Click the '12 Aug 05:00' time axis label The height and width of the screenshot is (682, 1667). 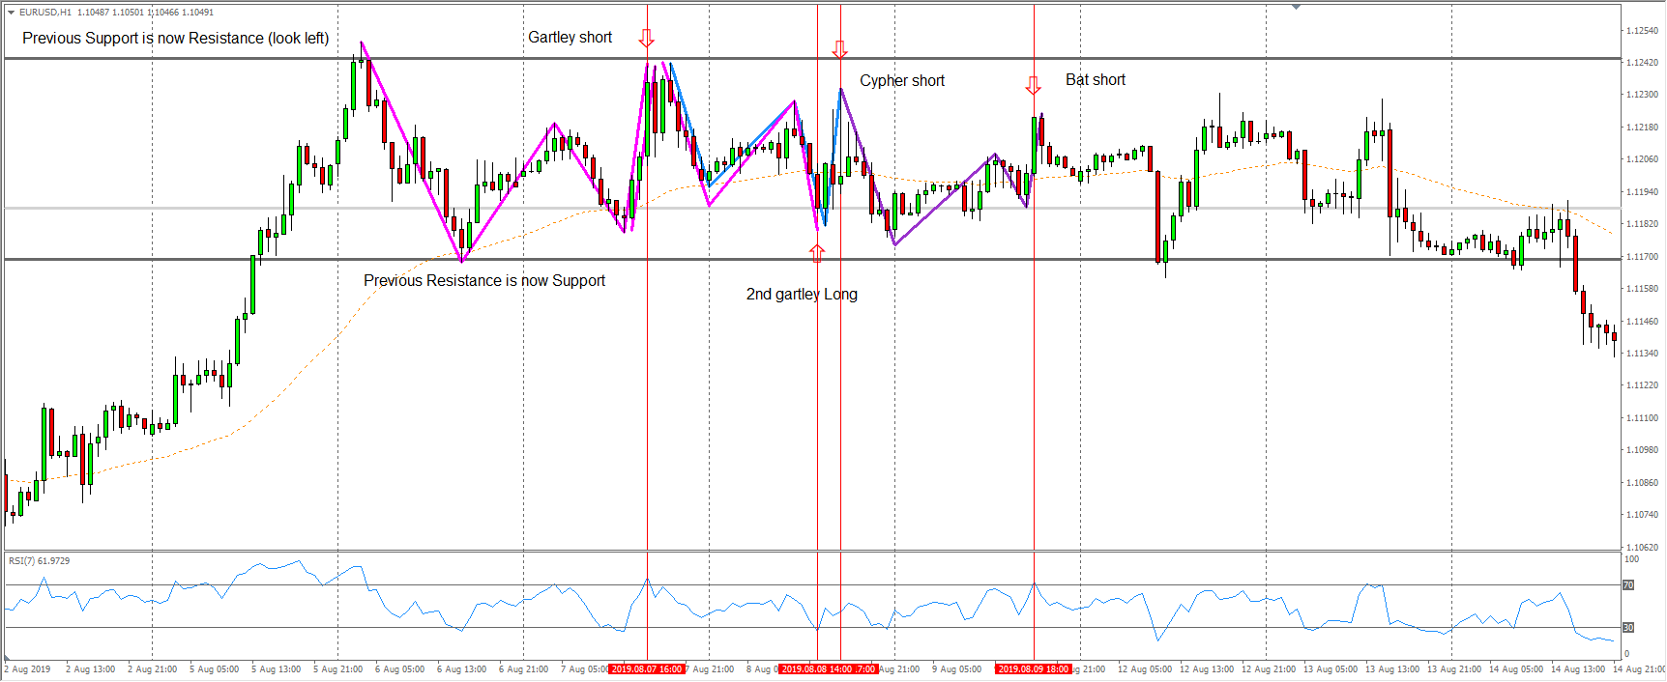[1145, 669]
